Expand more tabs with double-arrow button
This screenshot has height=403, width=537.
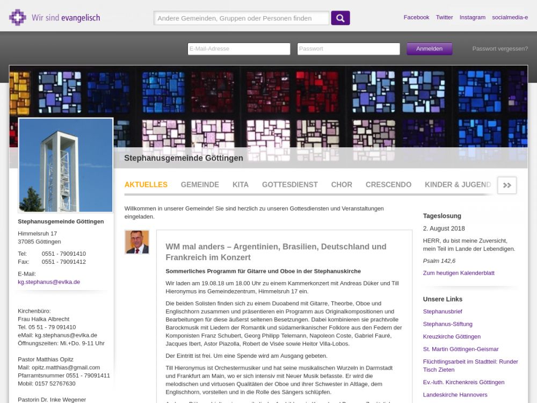[507, 185]
